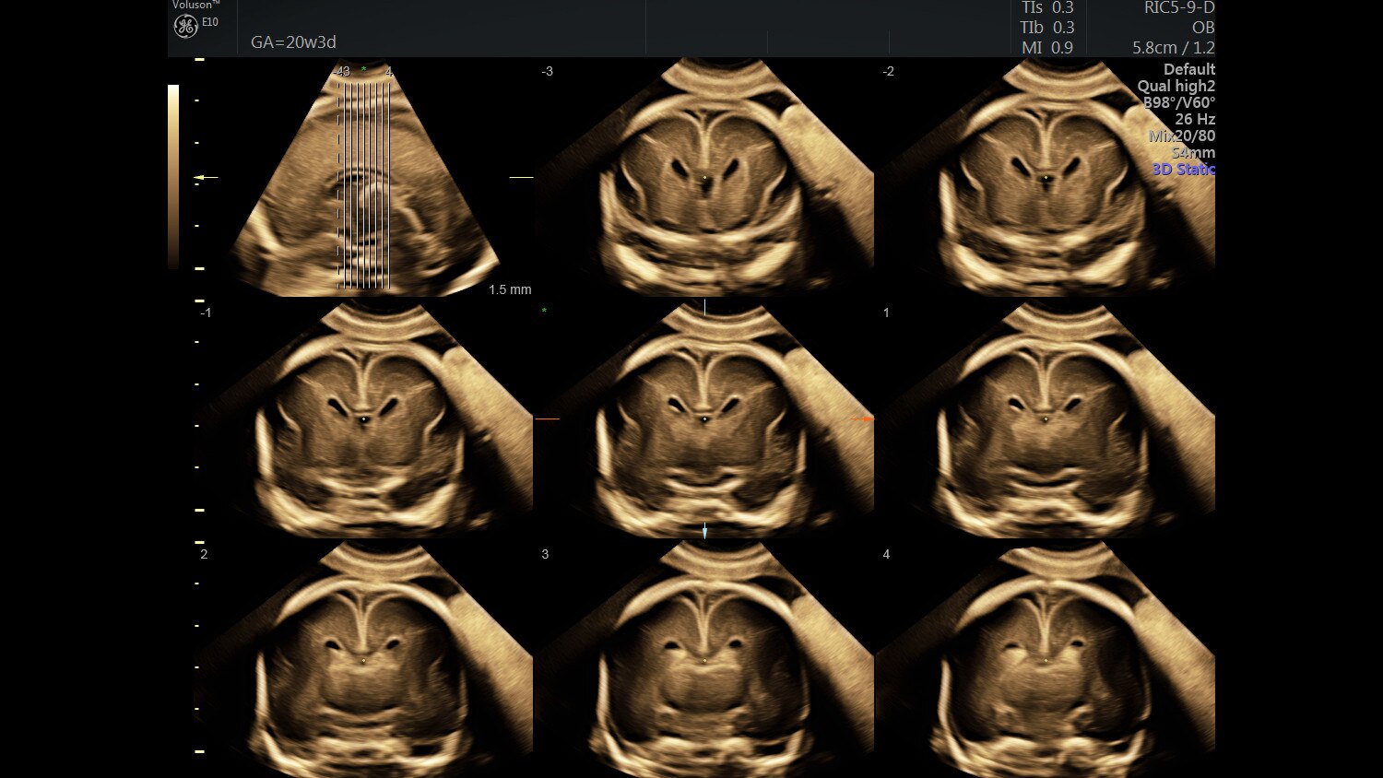Select the slice labeled -1
The width and height of the screenshot is (1383, 778).
point(363,419)
